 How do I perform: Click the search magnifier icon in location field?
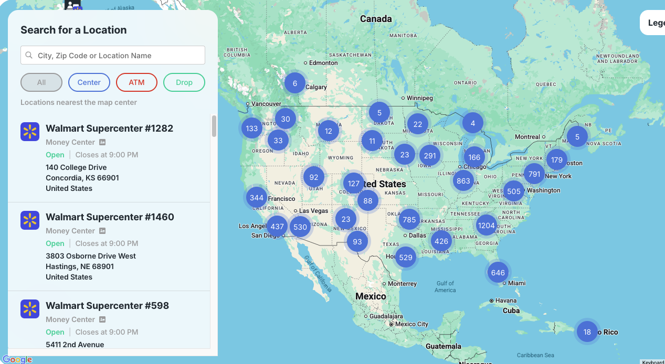[x=29, y=55]
